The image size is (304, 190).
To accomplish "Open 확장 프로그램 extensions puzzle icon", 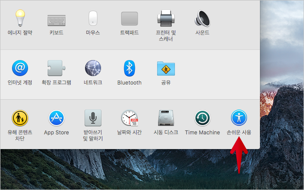I will (57, 68).
